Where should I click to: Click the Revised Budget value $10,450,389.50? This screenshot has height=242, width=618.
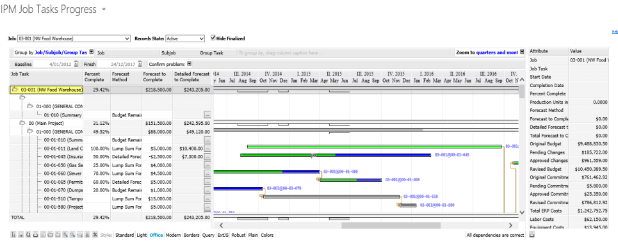[589, 169]
